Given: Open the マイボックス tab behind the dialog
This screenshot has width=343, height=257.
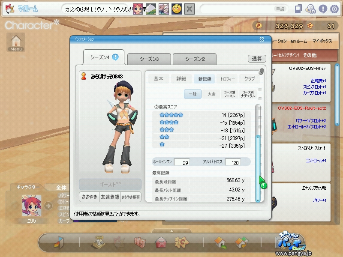Looking at the screenshot, I should pyautogui.click(x=322, y=41).
